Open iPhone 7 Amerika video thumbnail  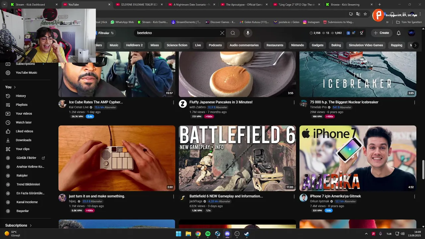(358, 158)
